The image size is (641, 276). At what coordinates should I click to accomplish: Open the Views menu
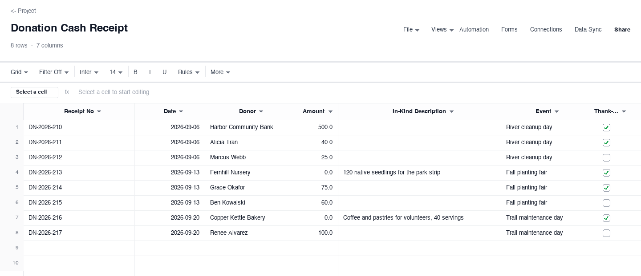tap(442, 30)
